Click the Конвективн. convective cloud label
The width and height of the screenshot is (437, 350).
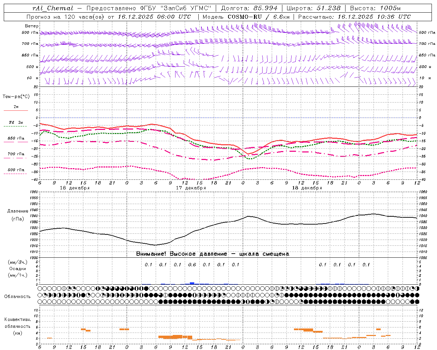pos(17,320)
